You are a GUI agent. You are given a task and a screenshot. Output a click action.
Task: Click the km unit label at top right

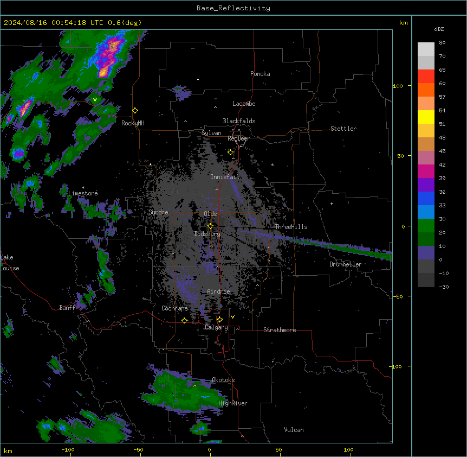click(404, 23)
